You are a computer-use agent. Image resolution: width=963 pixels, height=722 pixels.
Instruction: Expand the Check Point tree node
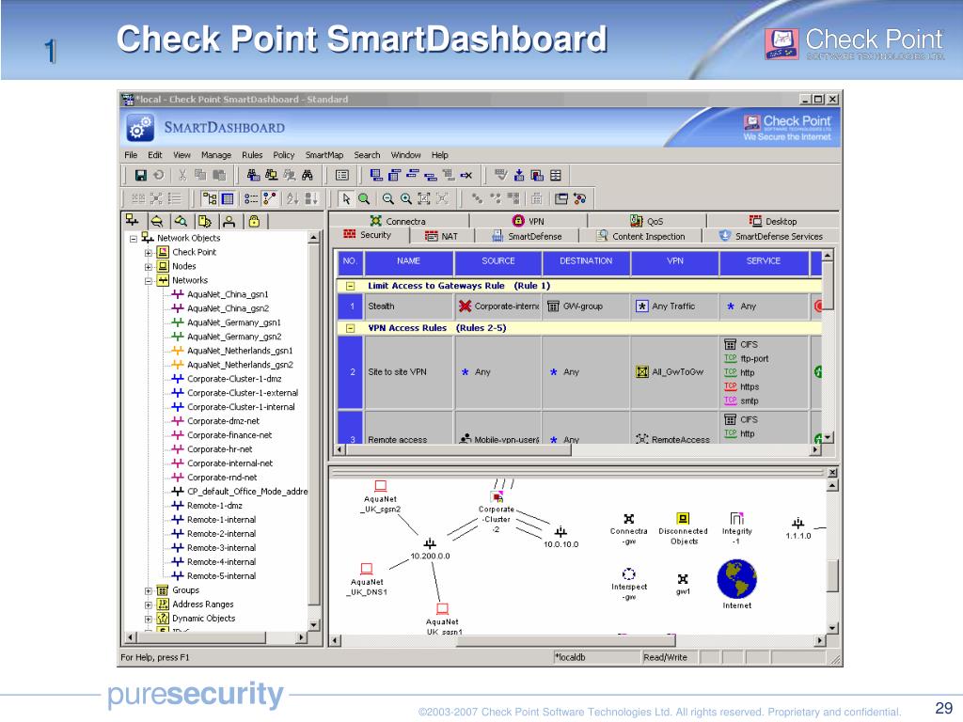click(x=148, y=252)
